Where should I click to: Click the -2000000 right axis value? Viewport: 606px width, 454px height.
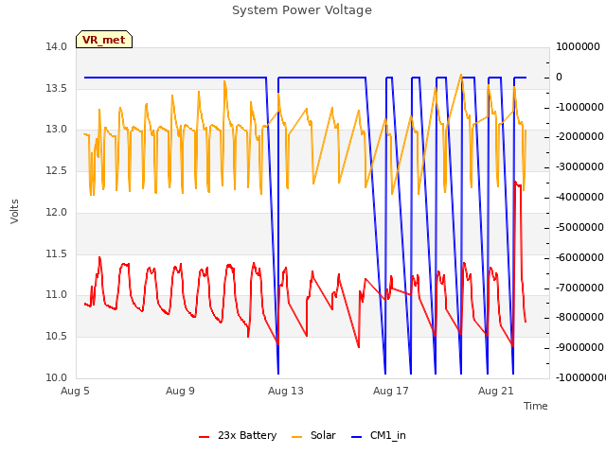tap(579, 136)
